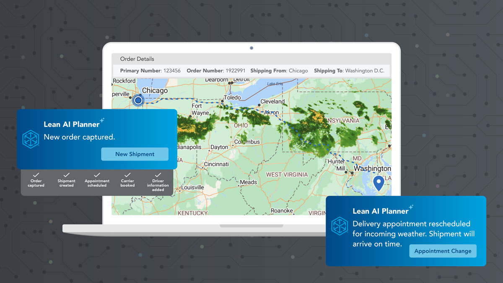Click the KENTUCKY state label

click(x=192, y=213)
